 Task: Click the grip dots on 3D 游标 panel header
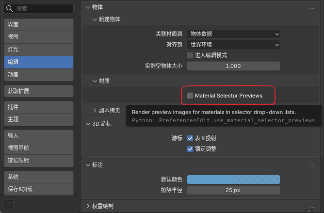tap(313, 124)
